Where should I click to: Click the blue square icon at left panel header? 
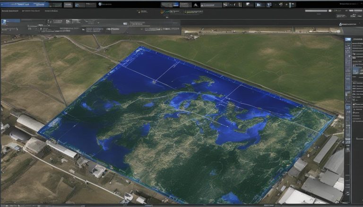4,22
